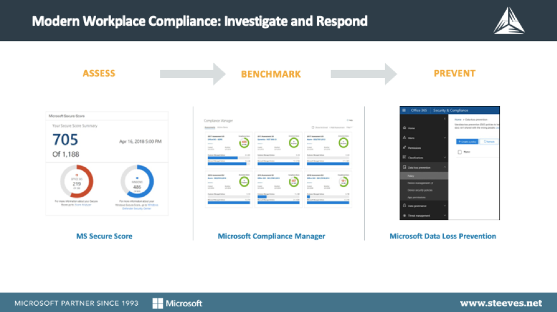Expand the Alerts sidebar section chevron
557x312 pixels.
click(445, 138)
